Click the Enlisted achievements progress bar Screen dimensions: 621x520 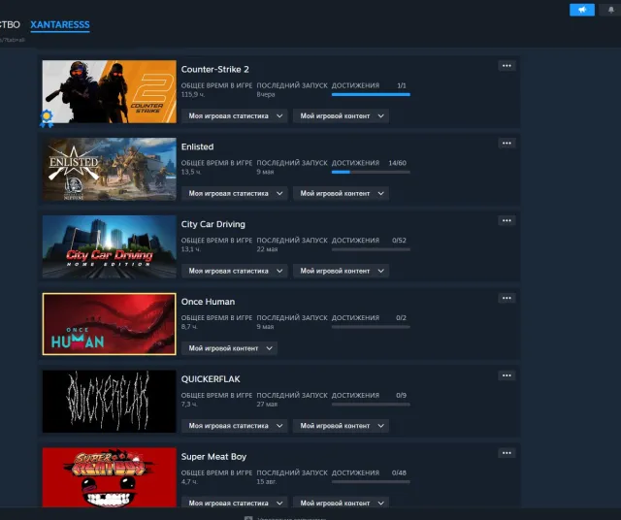[371, 173]
